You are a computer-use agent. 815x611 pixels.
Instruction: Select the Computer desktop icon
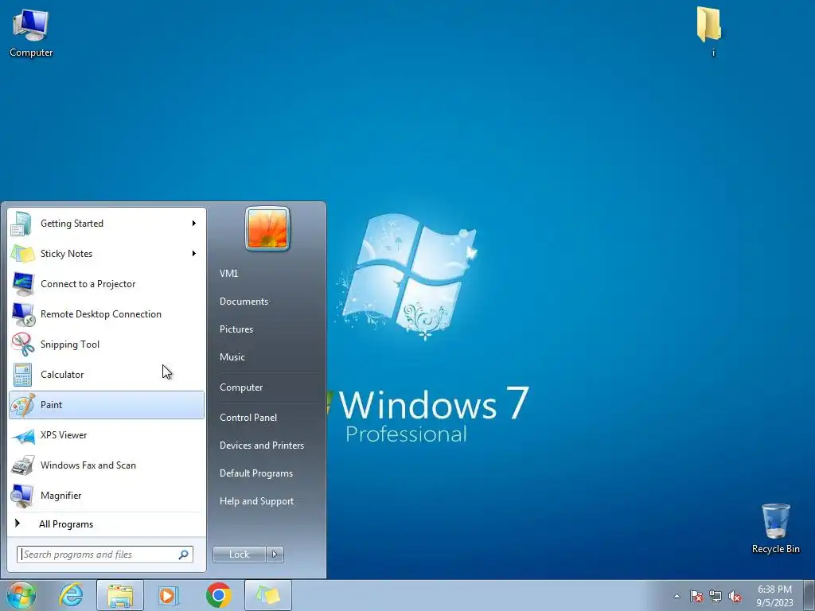click(31, 33)
